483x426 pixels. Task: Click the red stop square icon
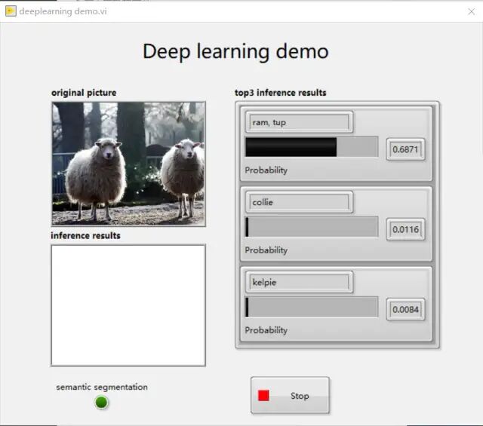click(x=263, y=396)
